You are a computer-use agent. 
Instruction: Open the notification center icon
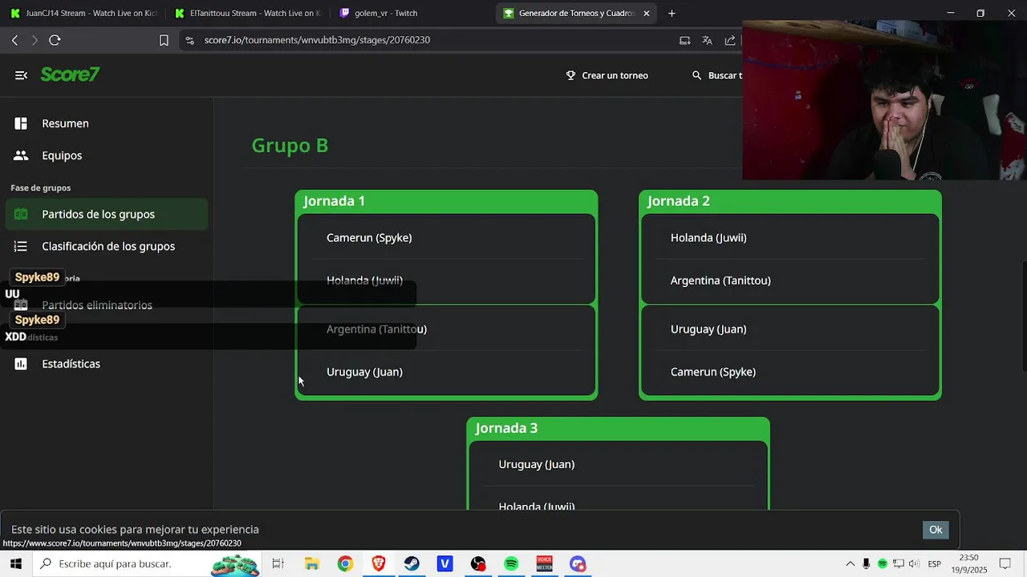click(1005, 564)
